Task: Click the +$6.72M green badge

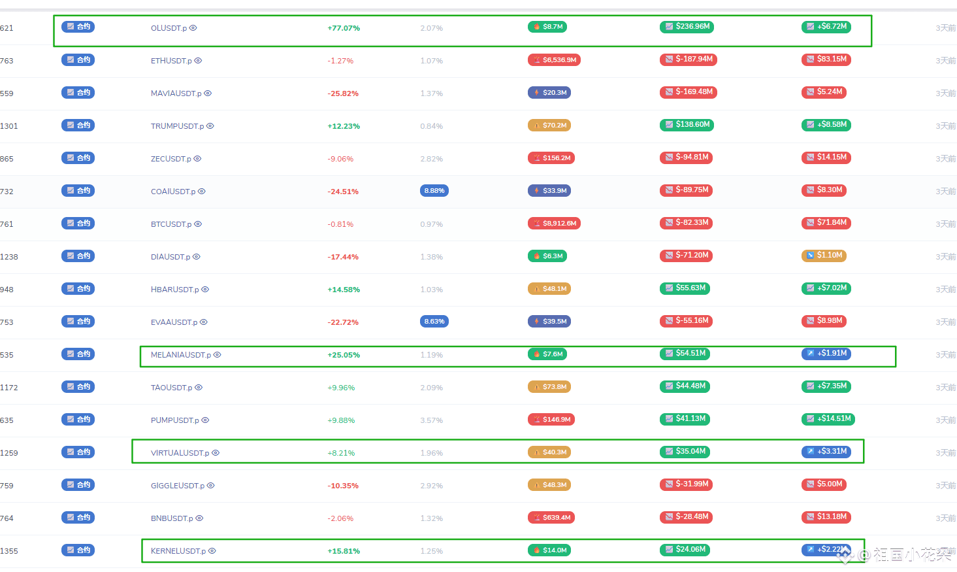Action: point(826,27)
